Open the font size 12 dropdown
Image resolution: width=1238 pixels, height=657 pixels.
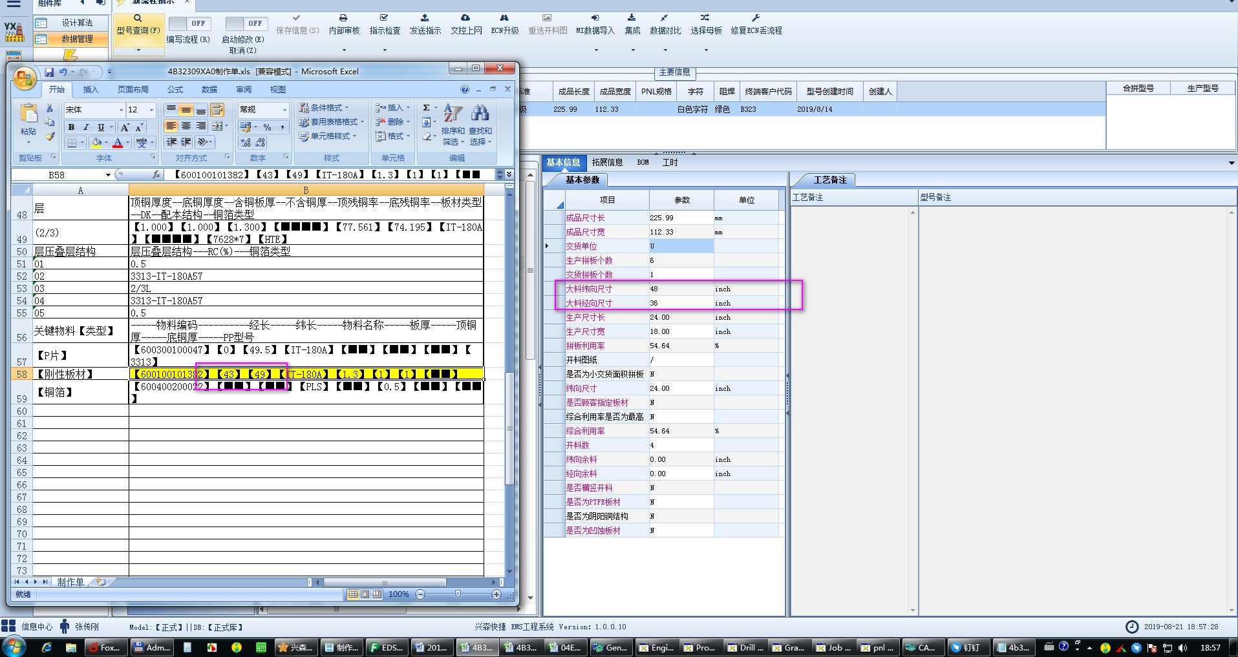[x=151, y=110]
